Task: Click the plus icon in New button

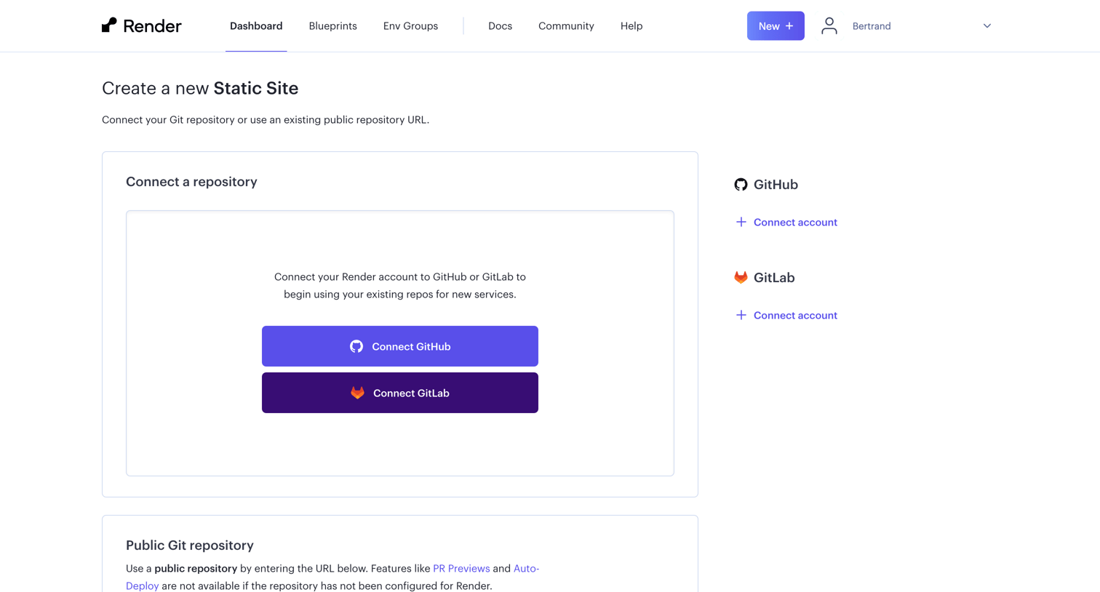Action: (x=789, y=26)
